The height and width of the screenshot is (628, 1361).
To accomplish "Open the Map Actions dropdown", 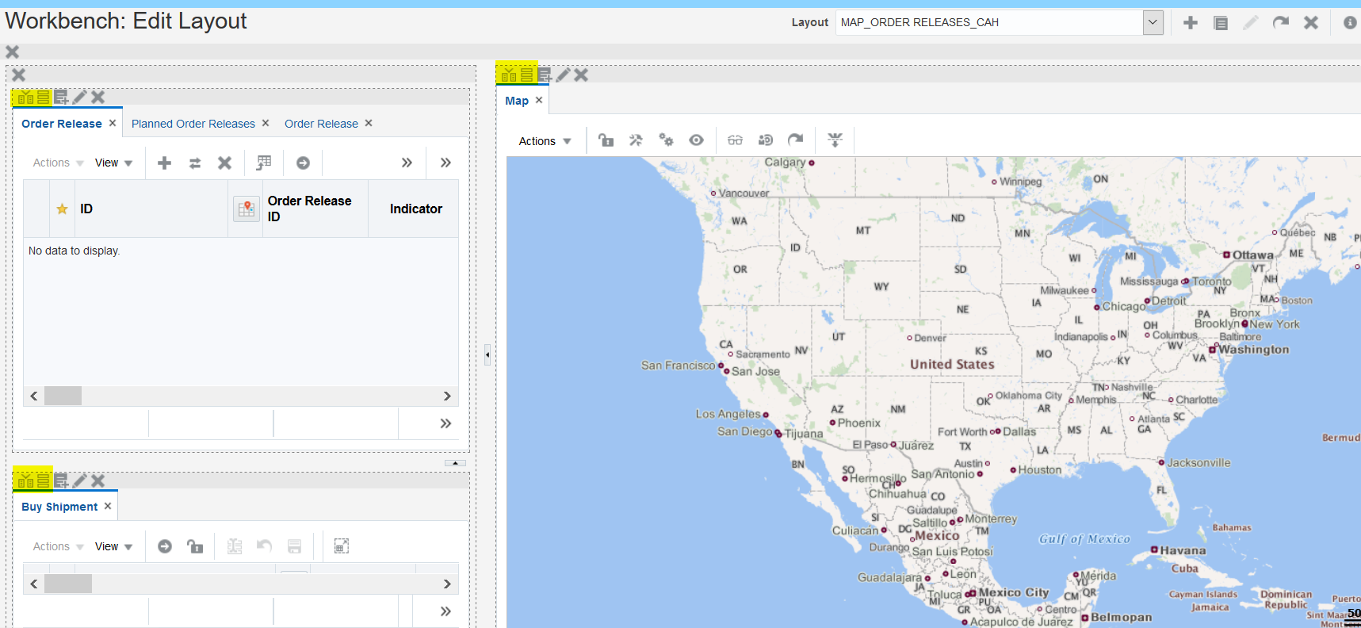I will (545, 141).
